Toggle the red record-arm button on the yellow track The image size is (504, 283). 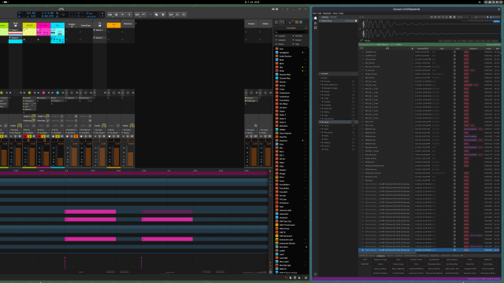click(25, 136)
